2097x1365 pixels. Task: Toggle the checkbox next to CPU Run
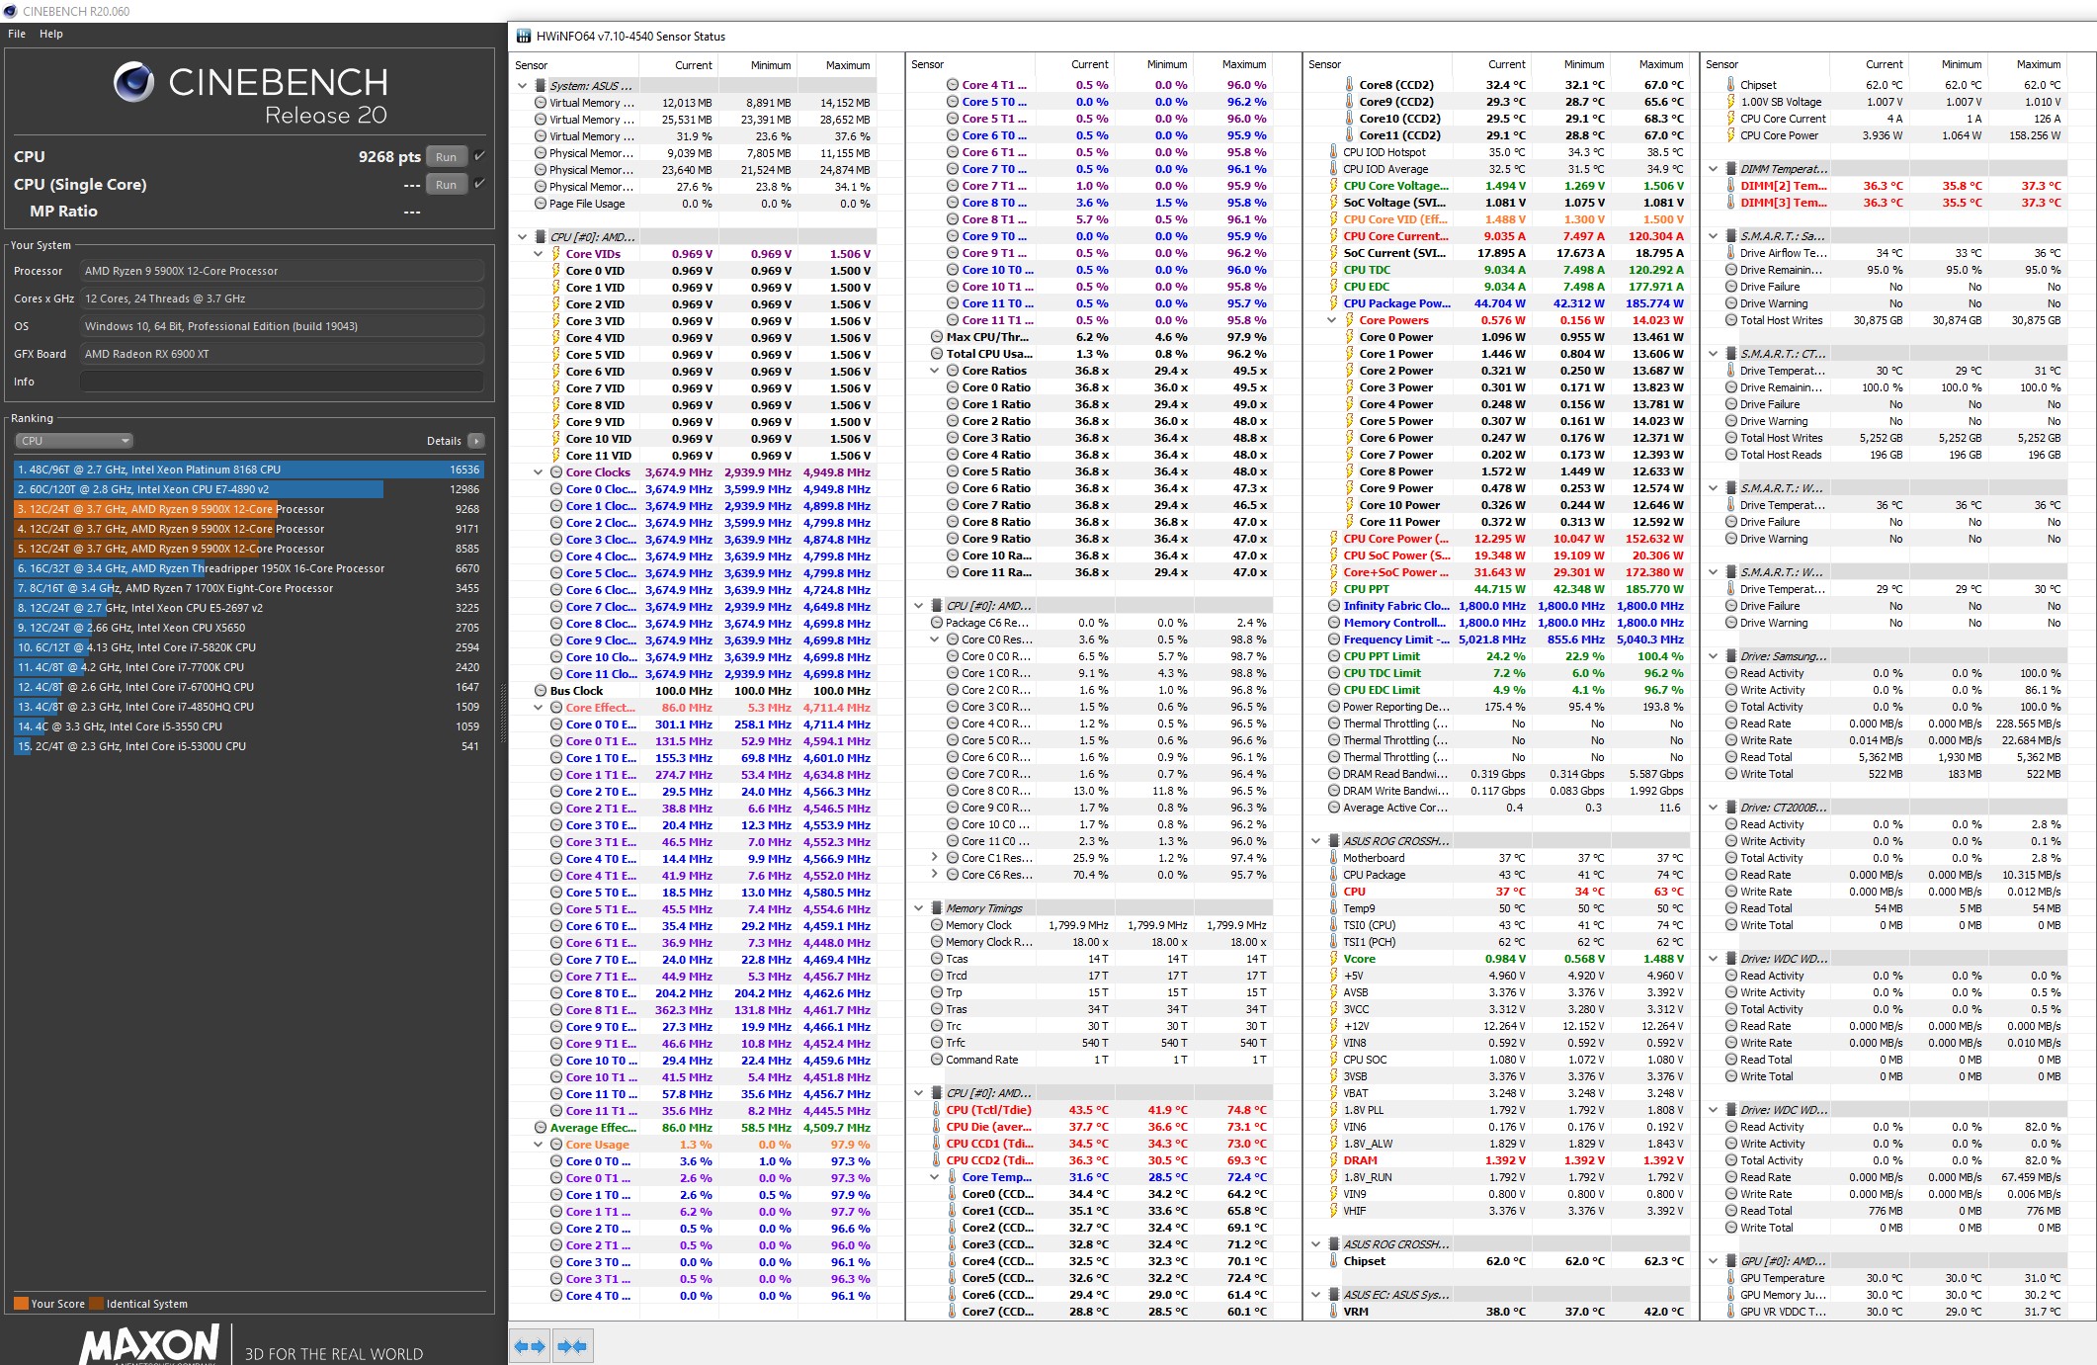[479, 156]
